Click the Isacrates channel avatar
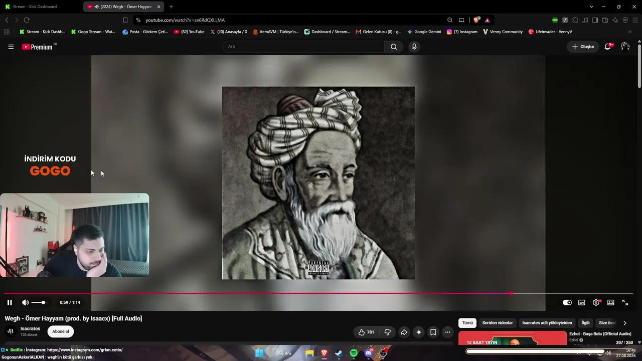 coord(10,331)
